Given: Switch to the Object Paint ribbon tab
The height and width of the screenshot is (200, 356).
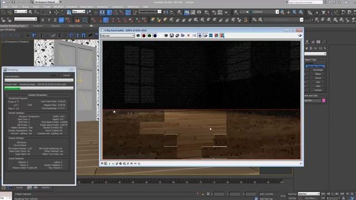Looking at the screenshot, I should pos(75,26).
